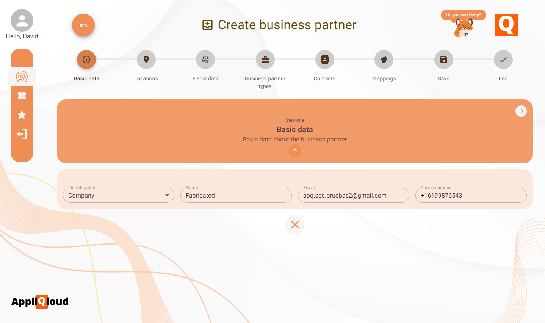Open the ticket icon in the sidebar

[x=22, y=96]
